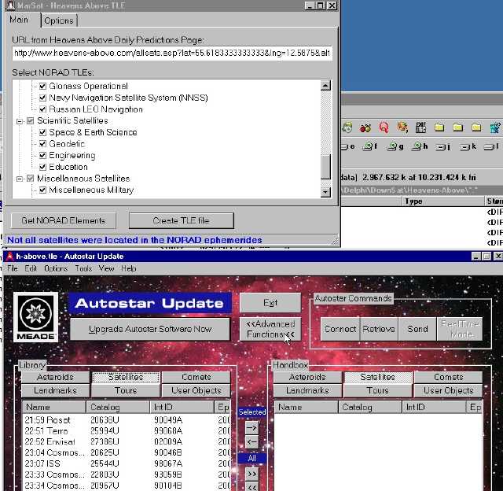Open the Edit menu in Autostar Update
Viewport: 503px width, 491px height.
click(x=31, y=268)
